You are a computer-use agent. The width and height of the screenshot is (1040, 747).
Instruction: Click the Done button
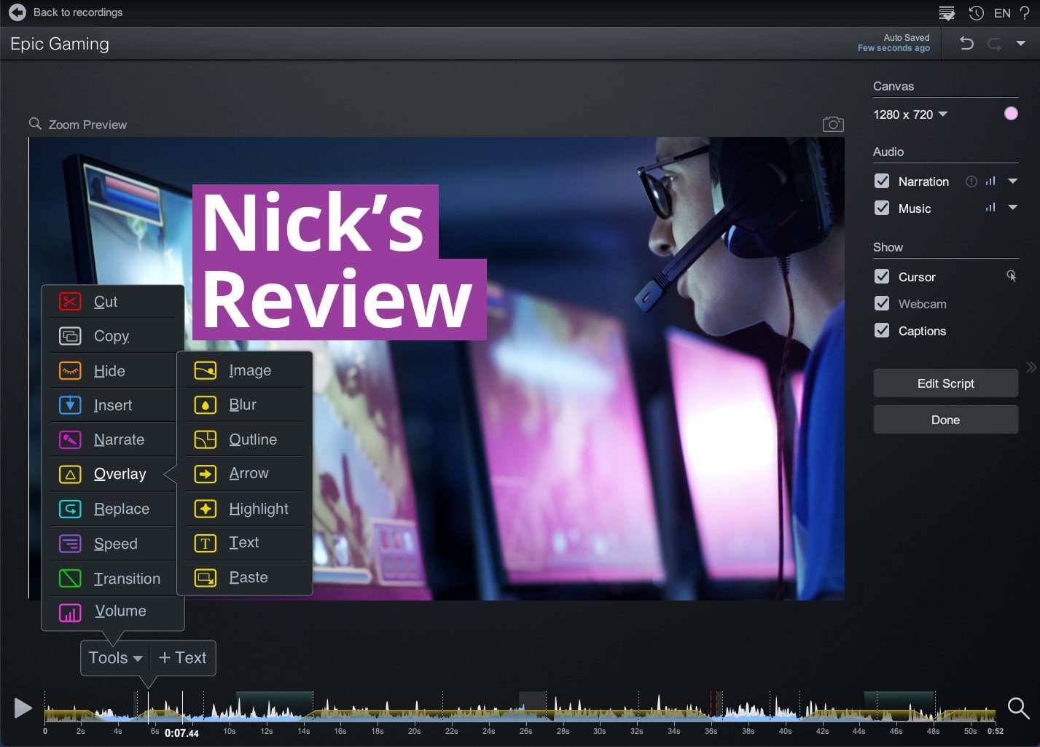945,420
